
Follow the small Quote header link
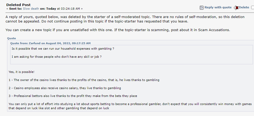12,38
